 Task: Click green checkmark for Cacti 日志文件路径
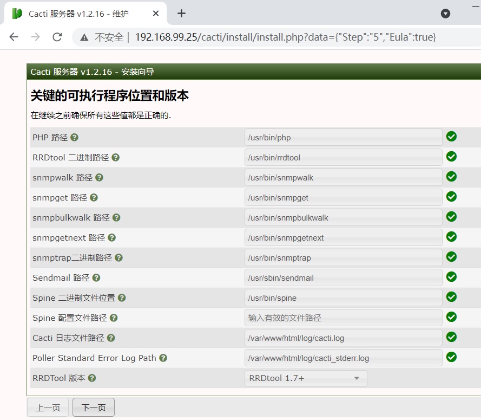(x=451, y=337)
